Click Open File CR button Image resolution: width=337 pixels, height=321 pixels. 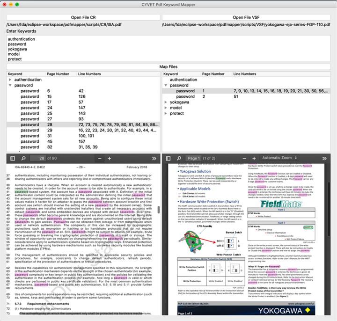click(x=83, y=18)
